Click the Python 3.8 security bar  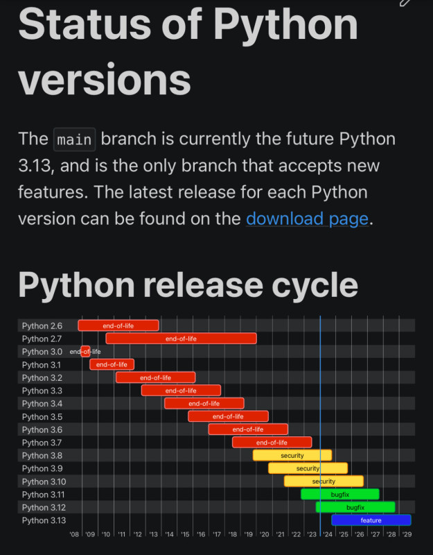pos(292,456)
